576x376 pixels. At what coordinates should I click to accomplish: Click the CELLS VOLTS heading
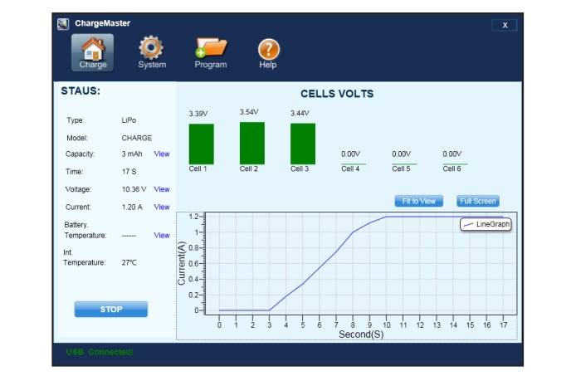(337, 94)
